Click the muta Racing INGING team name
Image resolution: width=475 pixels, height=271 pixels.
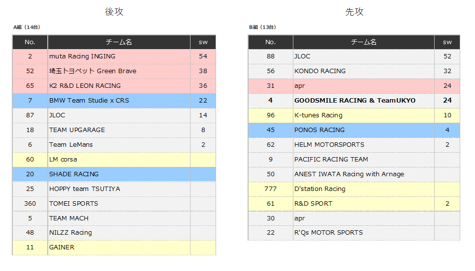(x=82, y=56)
